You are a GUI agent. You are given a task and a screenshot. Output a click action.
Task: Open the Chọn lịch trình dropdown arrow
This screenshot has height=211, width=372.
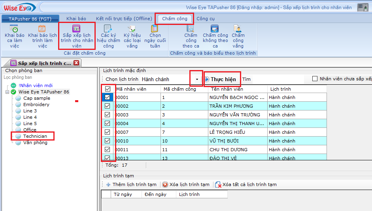click(x=197, y=79)
